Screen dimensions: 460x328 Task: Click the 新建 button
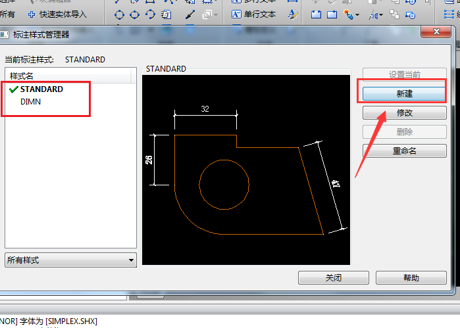pyautogui.click(x=404, y=94)
